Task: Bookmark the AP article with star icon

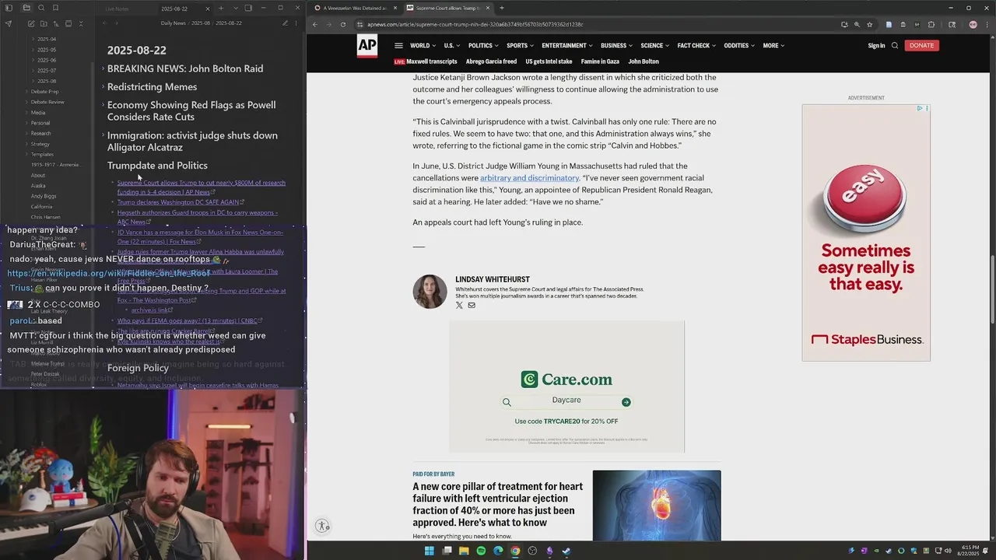Action: (870, 24)
